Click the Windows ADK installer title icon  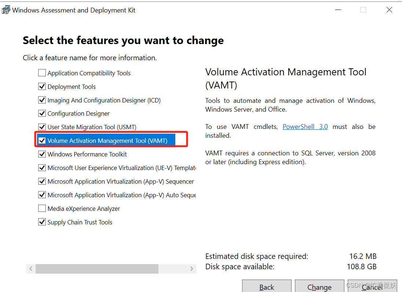[x=6, y=10]
